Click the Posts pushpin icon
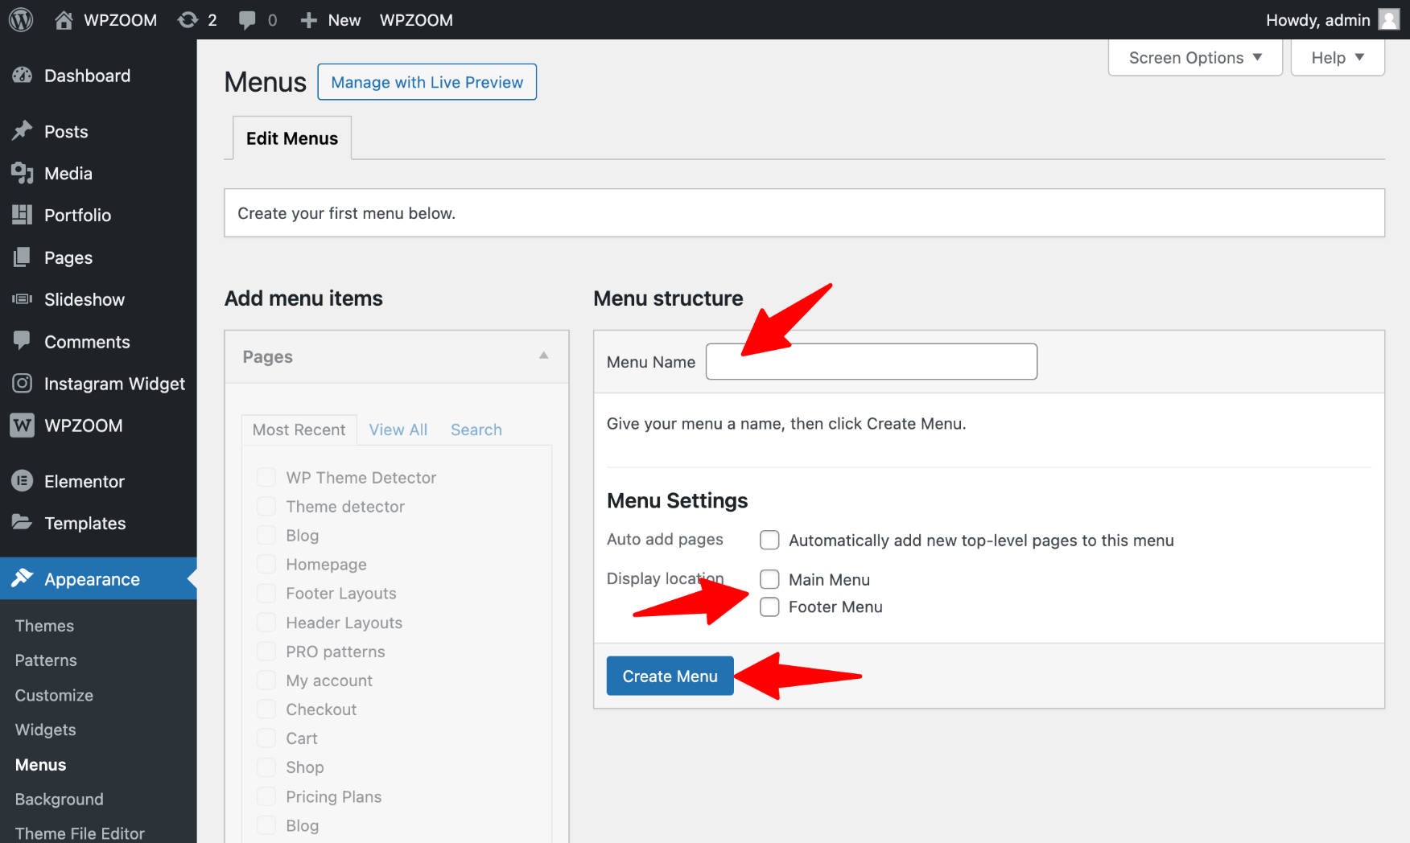Viewport: 1410px width, 843px height. [23, 131]
